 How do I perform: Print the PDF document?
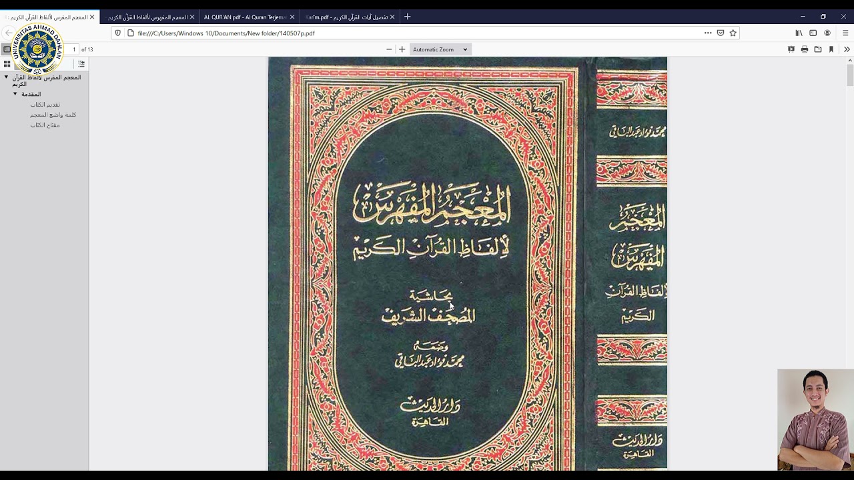(805, 49)
